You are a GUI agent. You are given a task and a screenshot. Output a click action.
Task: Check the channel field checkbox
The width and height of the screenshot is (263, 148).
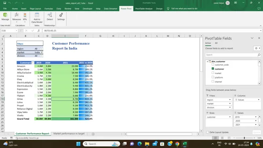[213, 81]
